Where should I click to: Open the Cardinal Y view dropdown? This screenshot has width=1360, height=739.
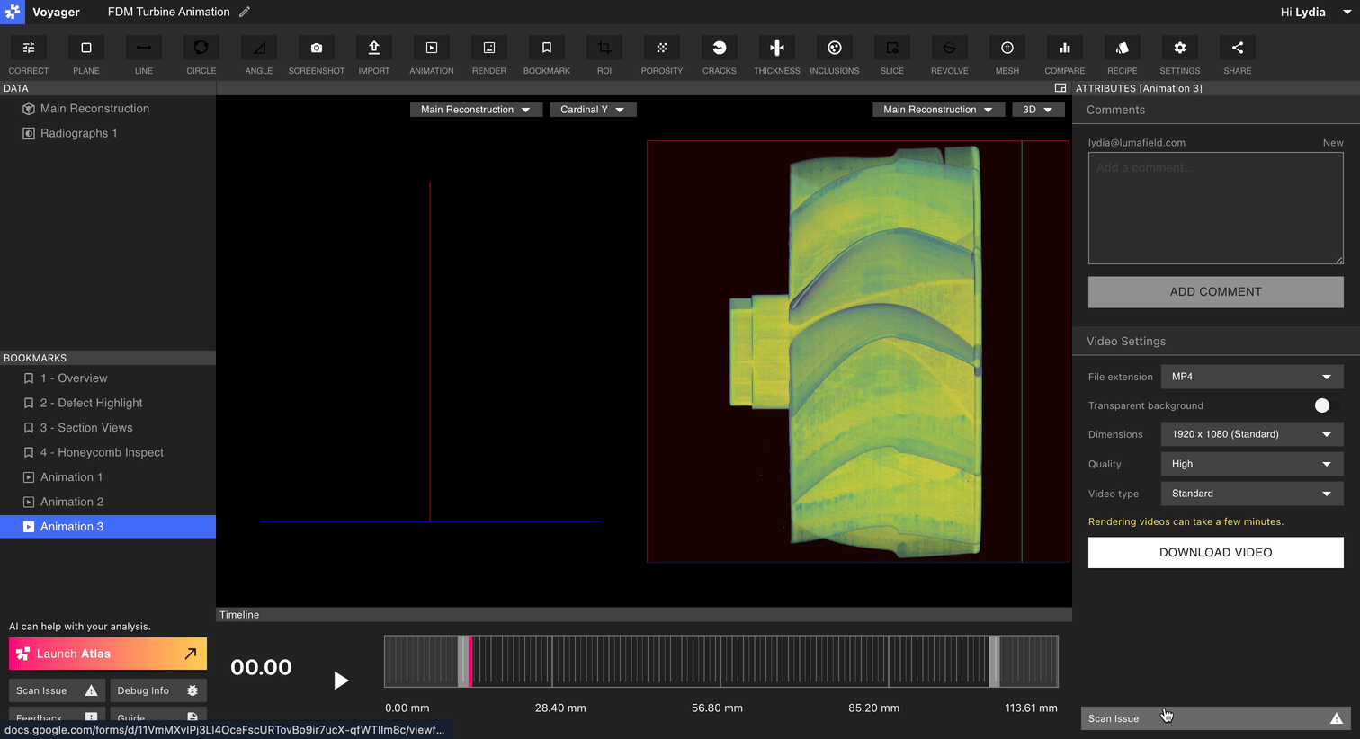pos(592,110)
